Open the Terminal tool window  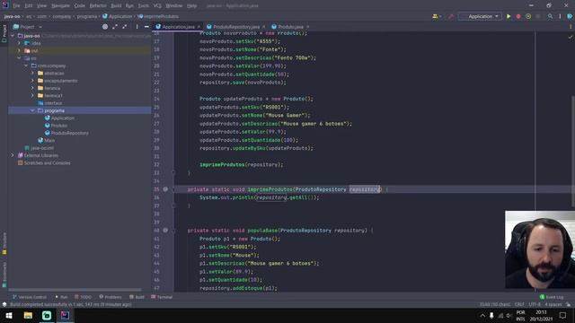162,297
